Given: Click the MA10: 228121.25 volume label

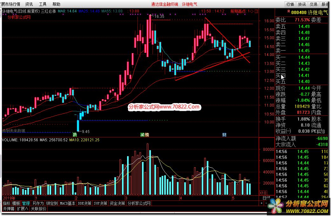Looking at the screenshot, I should click(84, 140).
